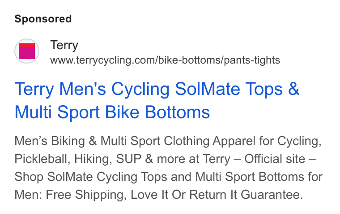340x214 pixels.
Task: Click 'Cycling' in the blue headline
Action: click(x=140, y=90)
